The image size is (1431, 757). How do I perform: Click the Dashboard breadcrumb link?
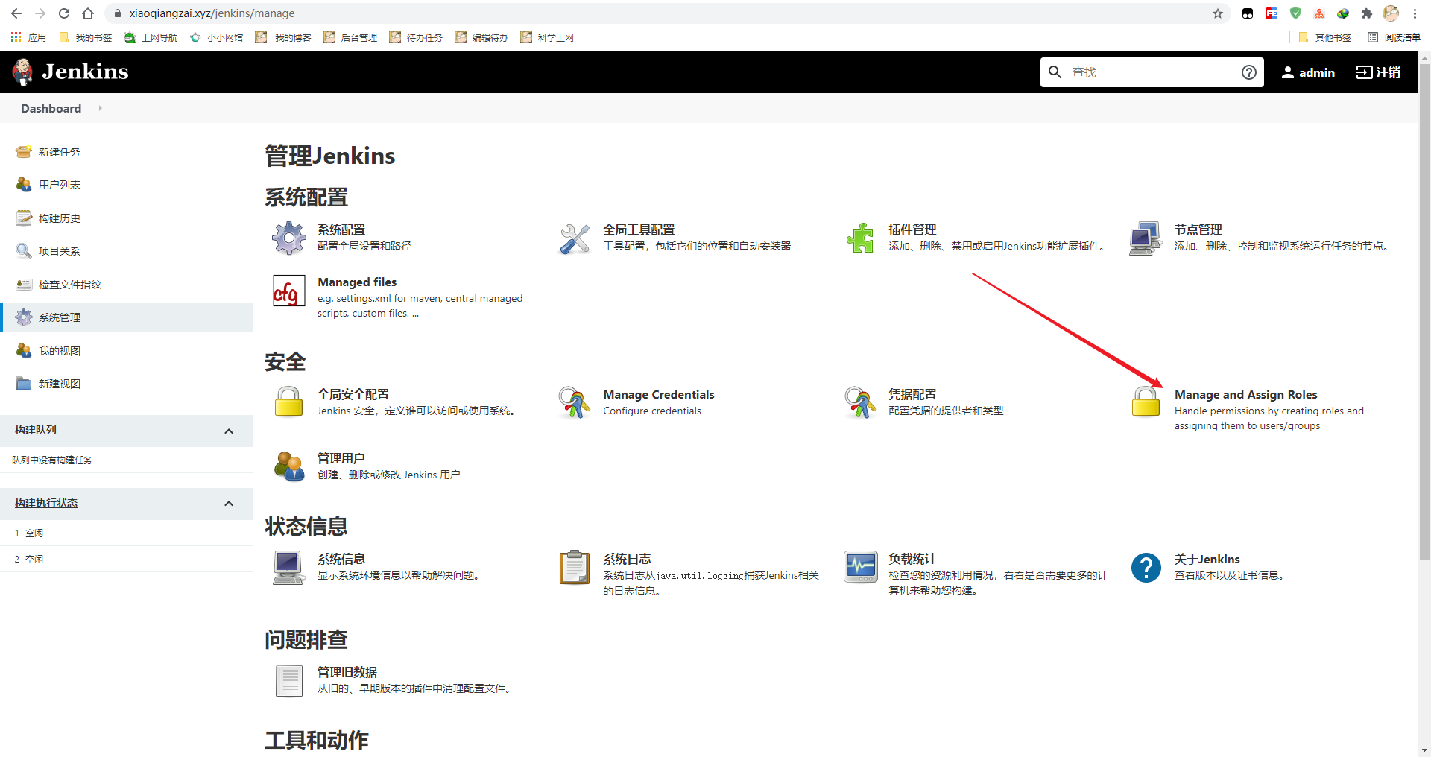pos(51,108)
